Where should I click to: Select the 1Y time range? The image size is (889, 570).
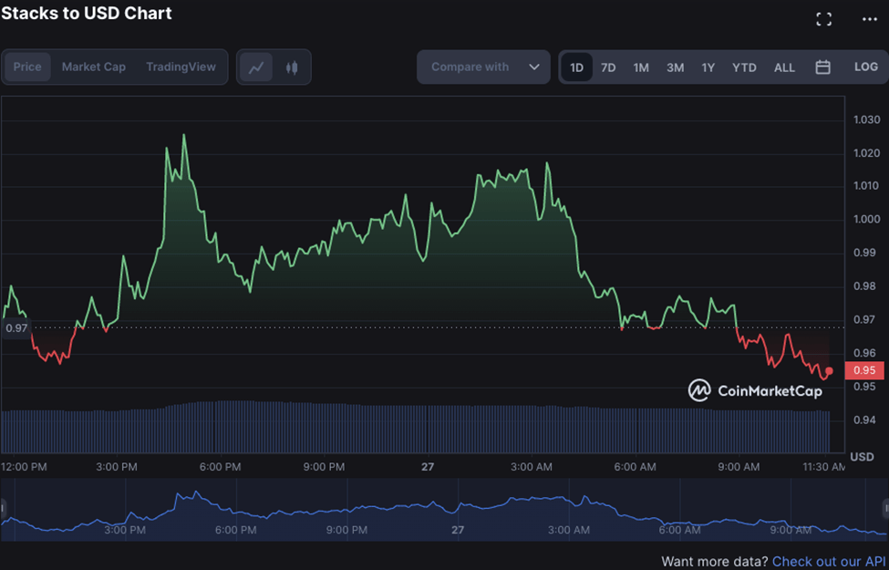[708, 67]
